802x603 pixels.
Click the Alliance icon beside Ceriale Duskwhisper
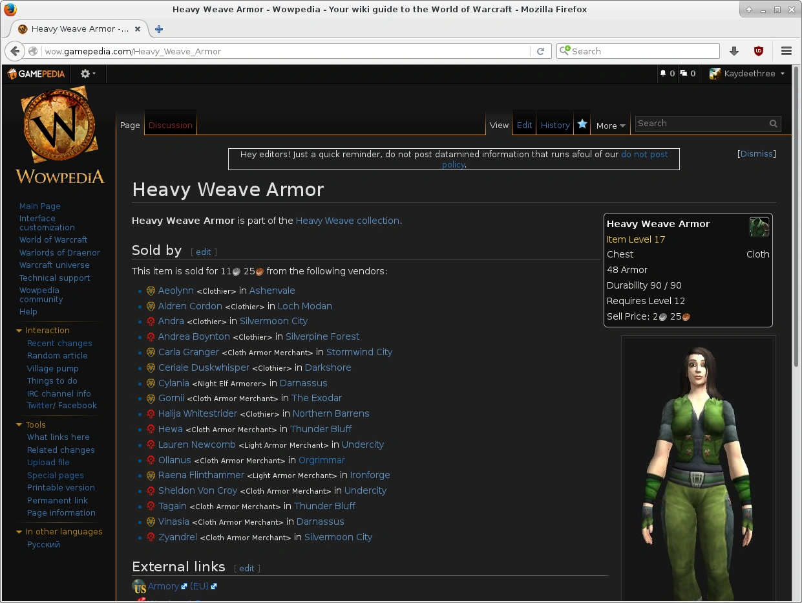pos(151,368)
